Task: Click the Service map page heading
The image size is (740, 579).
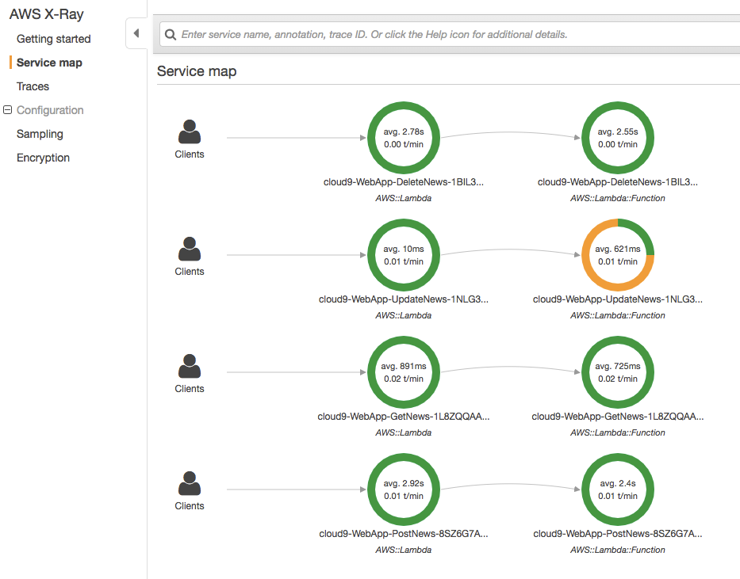Action: 197,71
